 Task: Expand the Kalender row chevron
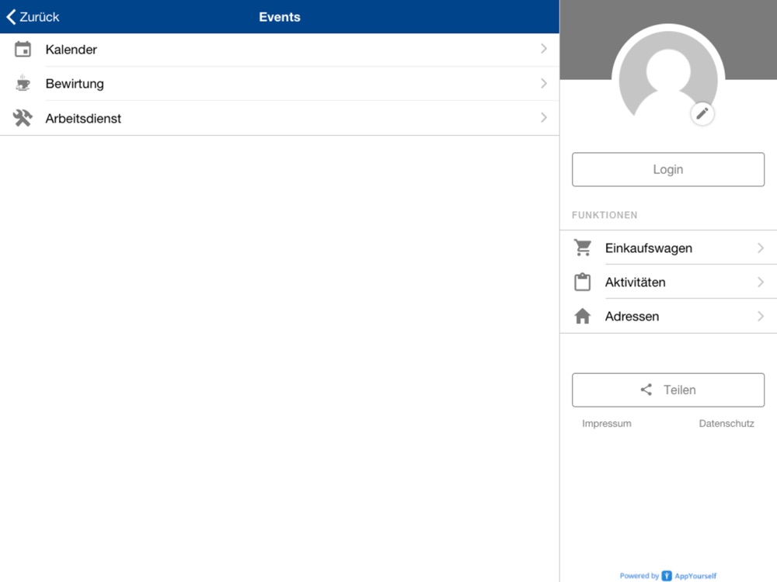point(544,49)
